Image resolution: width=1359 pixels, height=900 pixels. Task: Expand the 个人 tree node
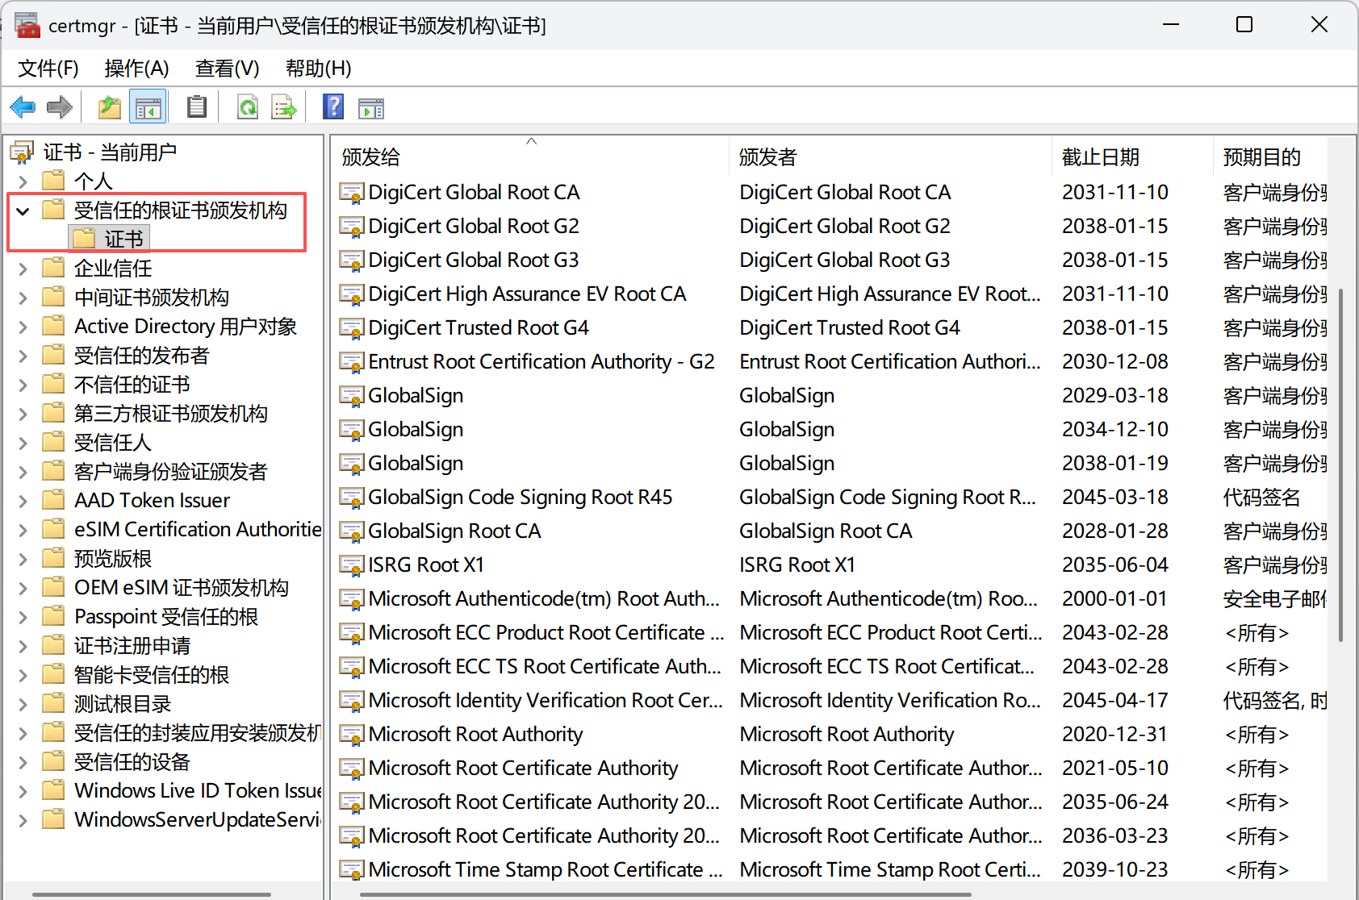point(23,181)
